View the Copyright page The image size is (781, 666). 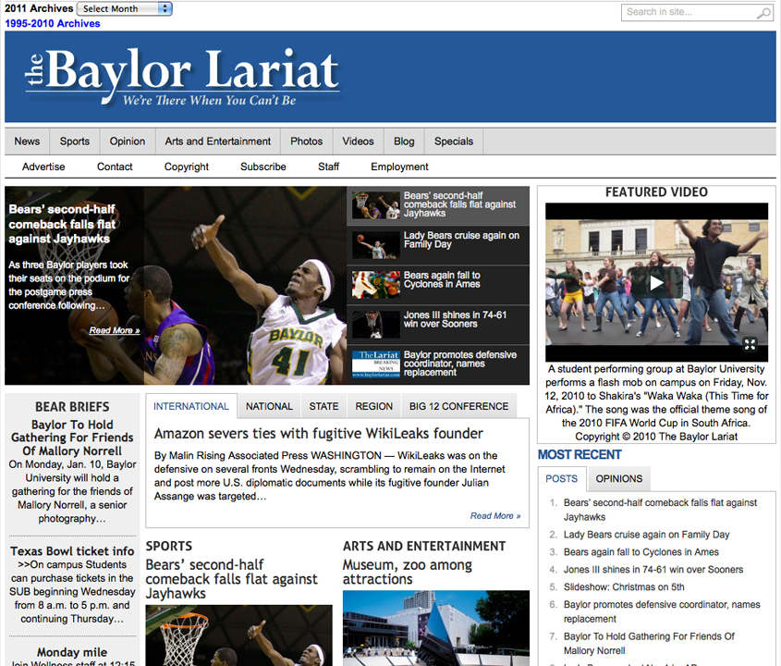[x=187, y=167]
